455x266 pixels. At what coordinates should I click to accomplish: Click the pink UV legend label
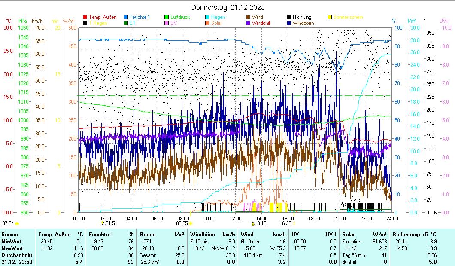pos(174,23)
